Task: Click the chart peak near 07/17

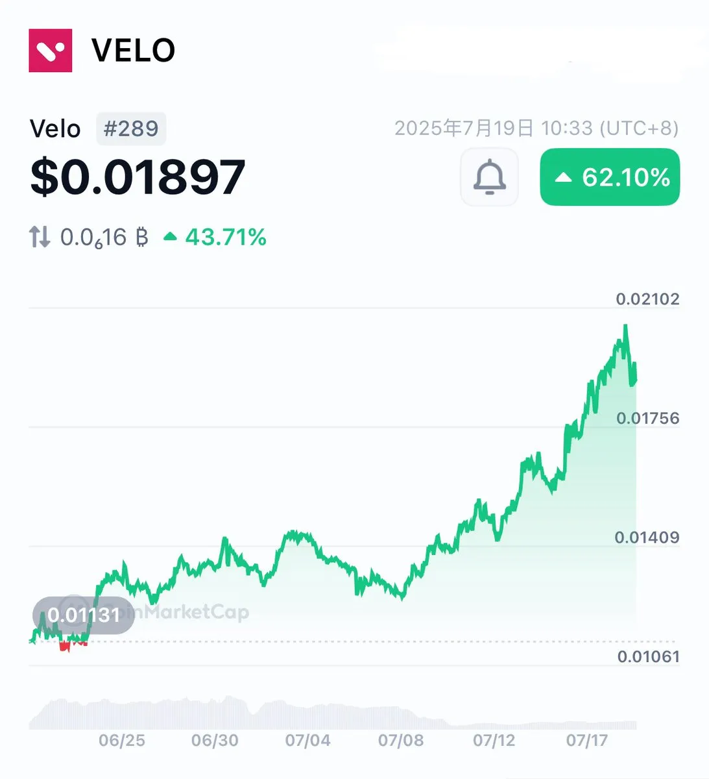Action: tap(625, 326)
